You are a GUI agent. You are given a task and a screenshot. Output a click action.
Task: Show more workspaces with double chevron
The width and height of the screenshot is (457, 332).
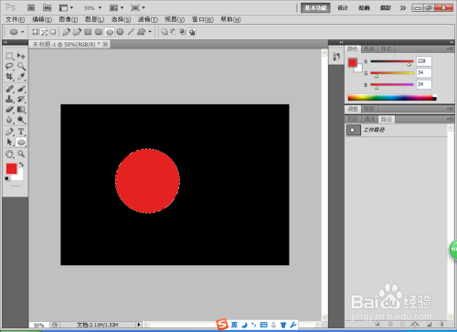[403, 8]
